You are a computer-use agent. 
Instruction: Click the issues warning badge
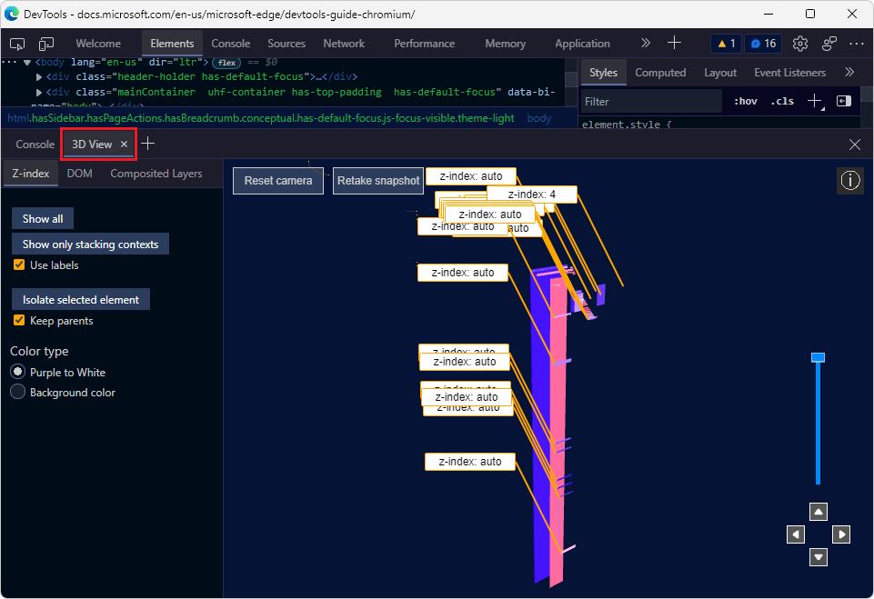click(726, 43)
